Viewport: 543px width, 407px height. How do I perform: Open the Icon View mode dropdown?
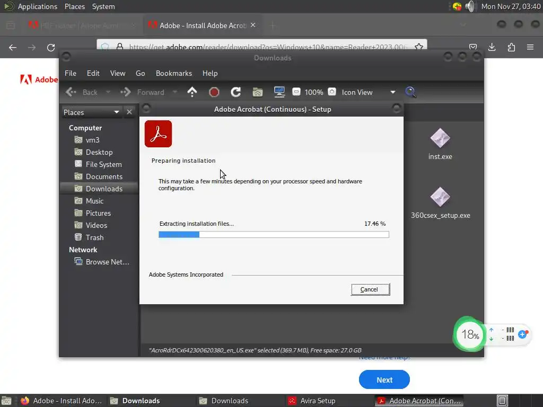[x=368, y=92]
